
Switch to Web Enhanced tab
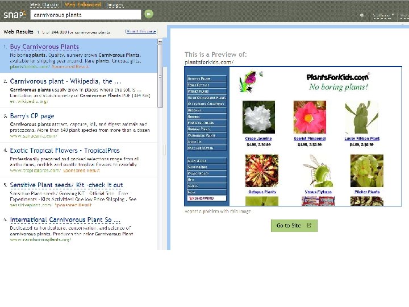[x=83, y=5]
